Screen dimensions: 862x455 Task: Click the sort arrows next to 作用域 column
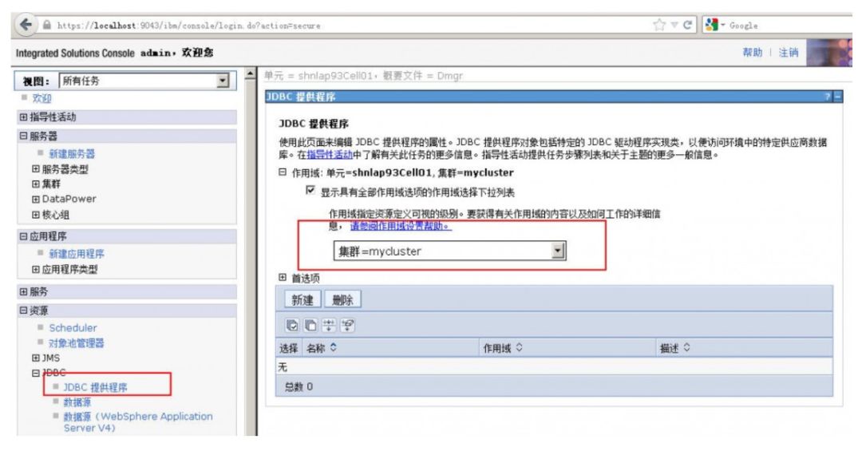519,347
